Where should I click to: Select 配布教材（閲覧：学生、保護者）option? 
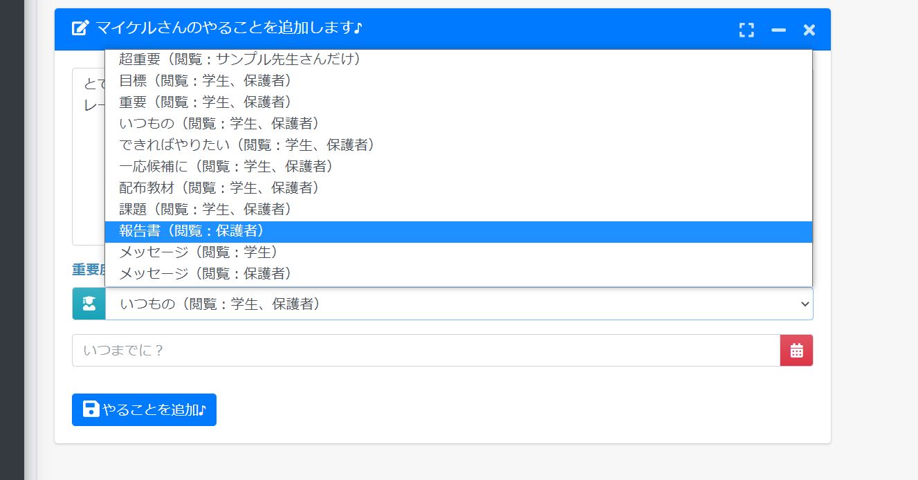(218, 187)
